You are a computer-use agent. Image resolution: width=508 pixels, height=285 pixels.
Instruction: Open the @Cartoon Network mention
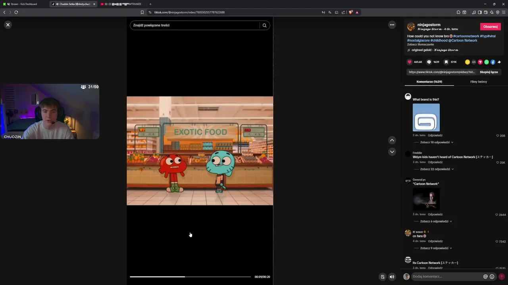point(463,40)
